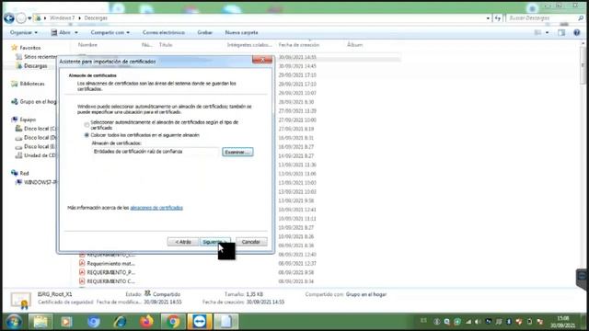This screenshot has height=331, width=589.
Task: Go back with Explorer back arrow
Action: pyautogui.click(x=9, y=18)
